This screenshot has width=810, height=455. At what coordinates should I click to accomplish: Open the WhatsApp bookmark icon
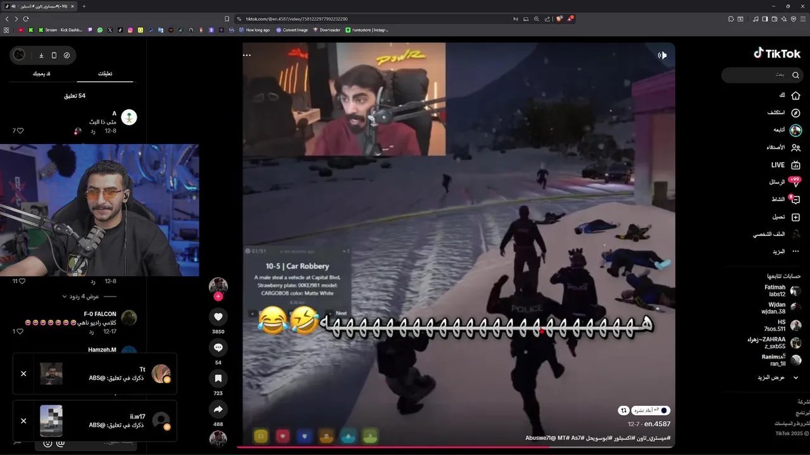coord(100,30)
